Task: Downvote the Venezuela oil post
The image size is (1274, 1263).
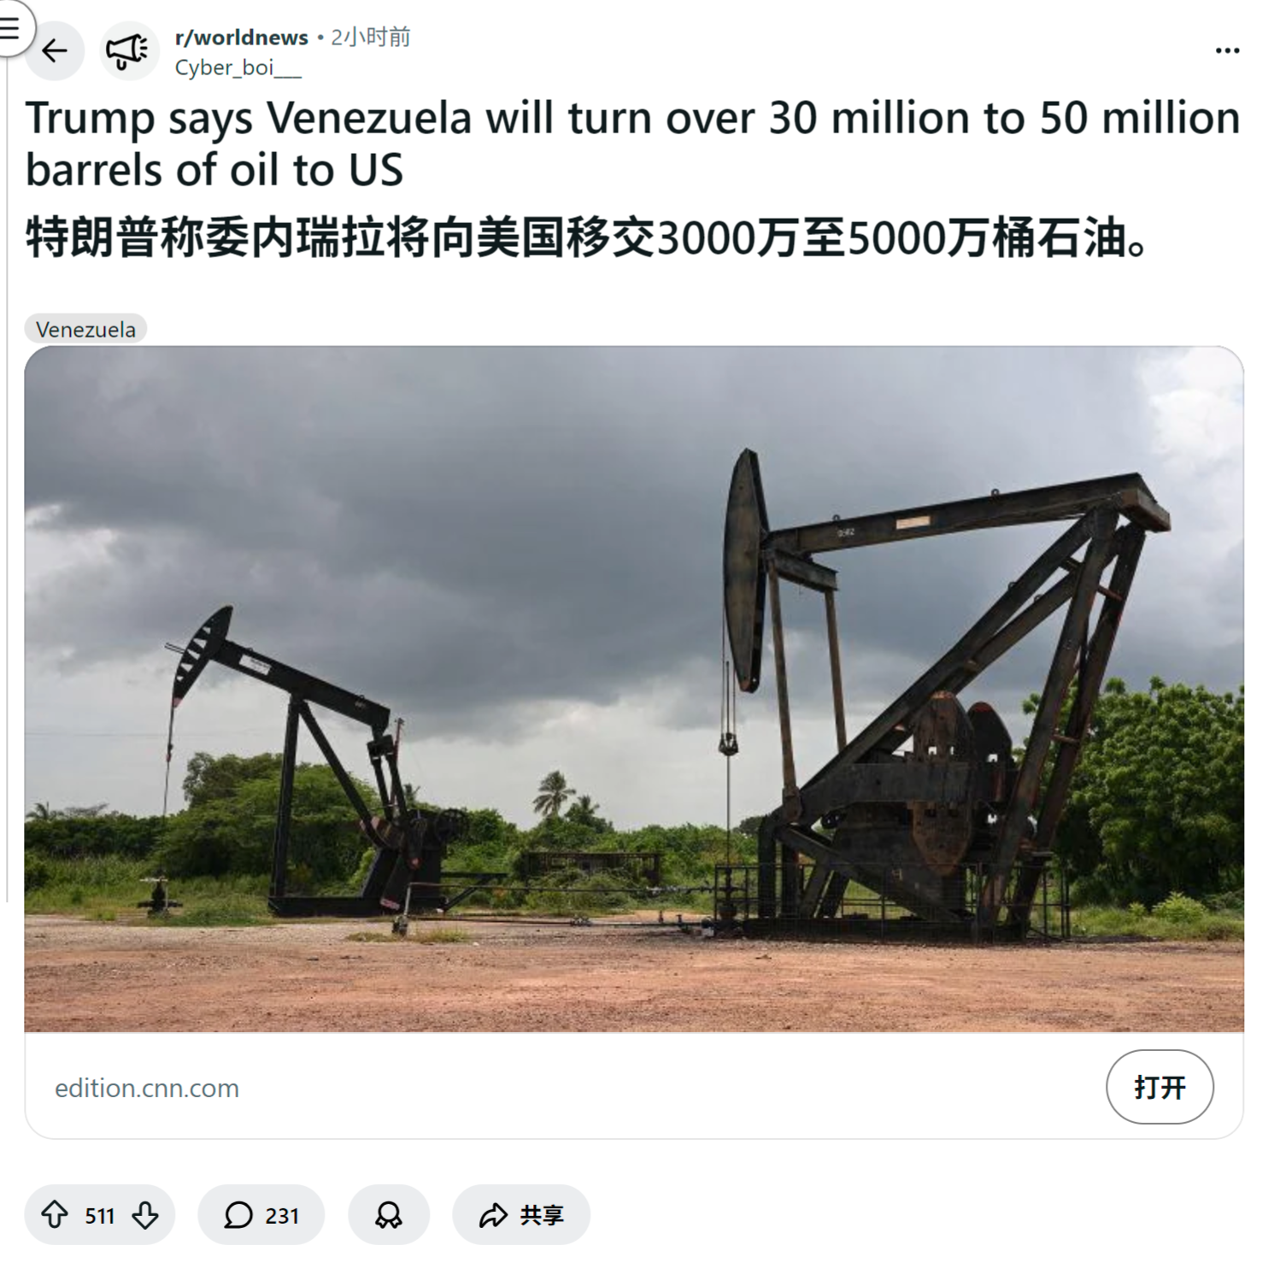Action: pos(145,1214)
